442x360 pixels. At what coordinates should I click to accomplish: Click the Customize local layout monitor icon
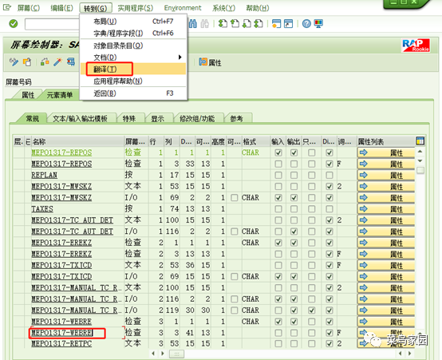(318, 24)
